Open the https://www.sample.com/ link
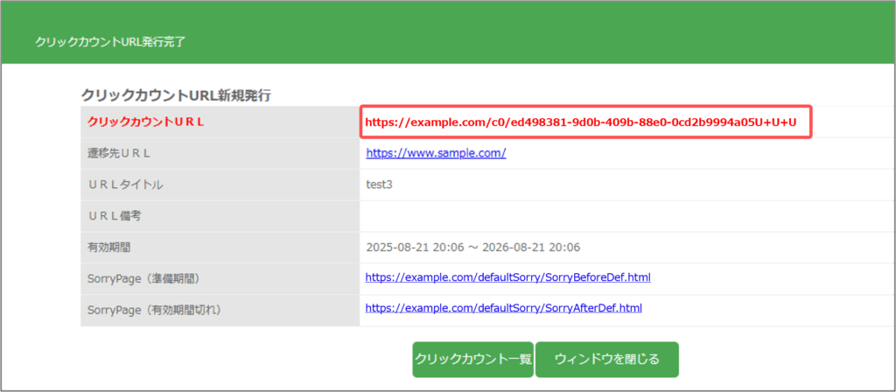 (x=436, y=153)
